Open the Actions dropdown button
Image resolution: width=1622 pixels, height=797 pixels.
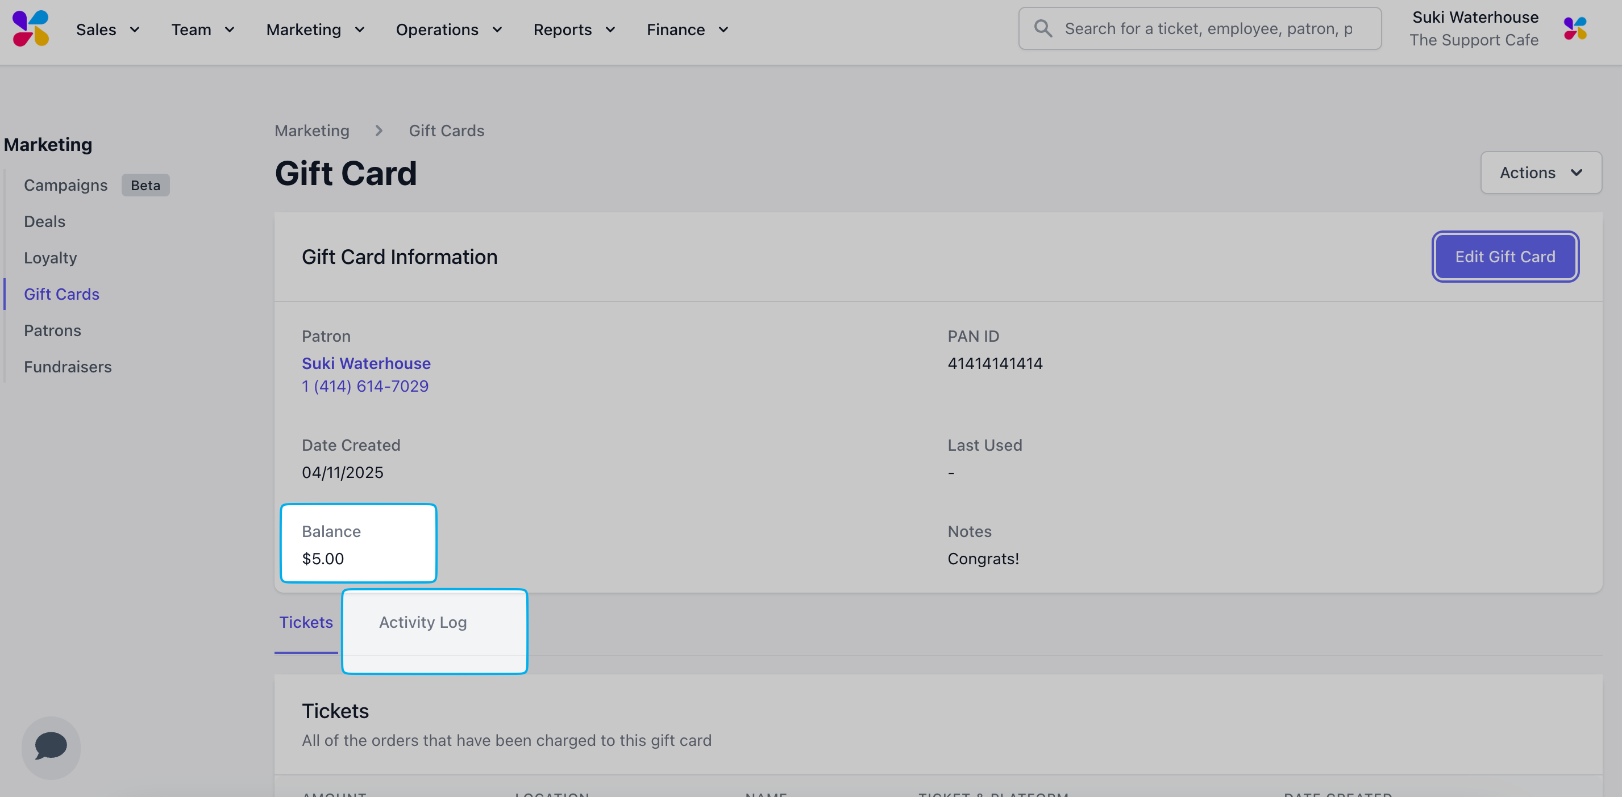pyautogui.click(x=1540, y=173)
